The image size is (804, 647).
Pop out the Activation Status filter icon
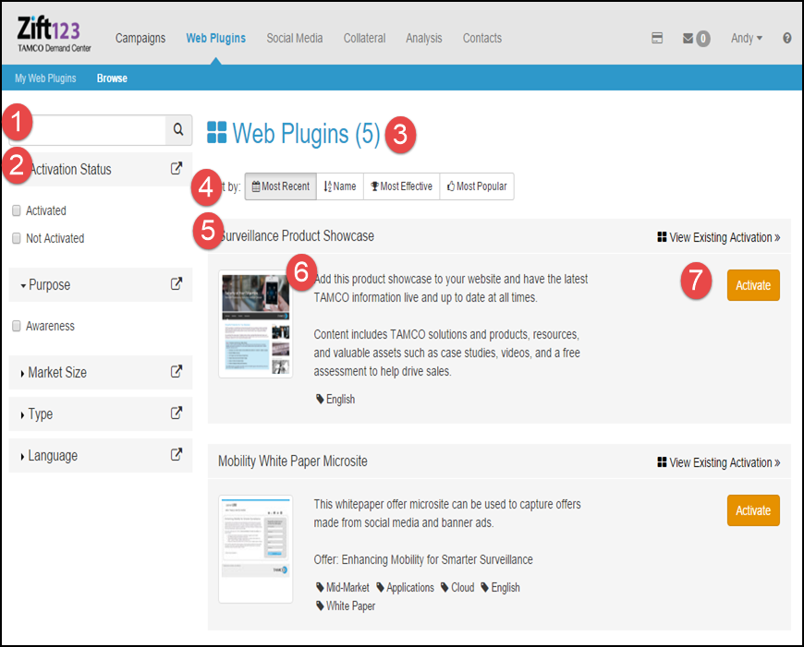(x=177, y=169)
